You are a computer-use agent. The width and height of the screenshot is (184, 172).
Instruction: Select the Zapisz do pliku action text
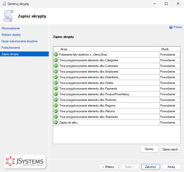[68, 123]
